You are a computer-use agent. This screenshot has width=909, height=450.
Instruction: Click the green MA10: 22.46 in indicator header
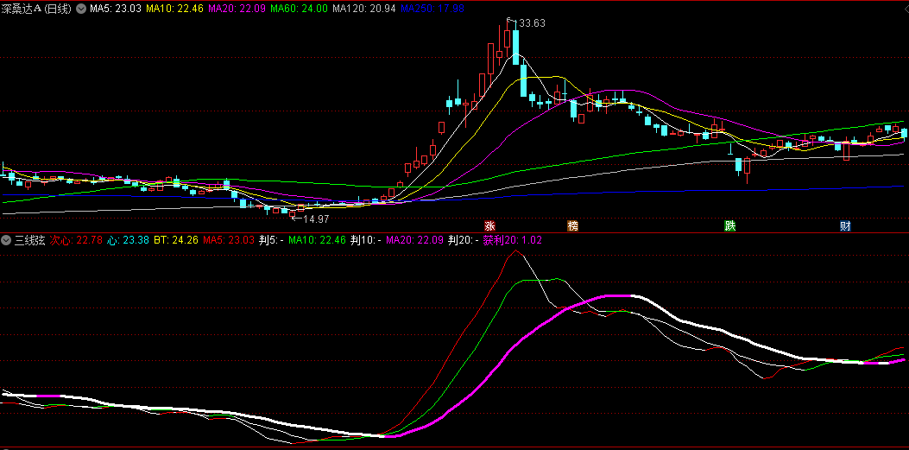pyautogui.click(x=317, y=239)
